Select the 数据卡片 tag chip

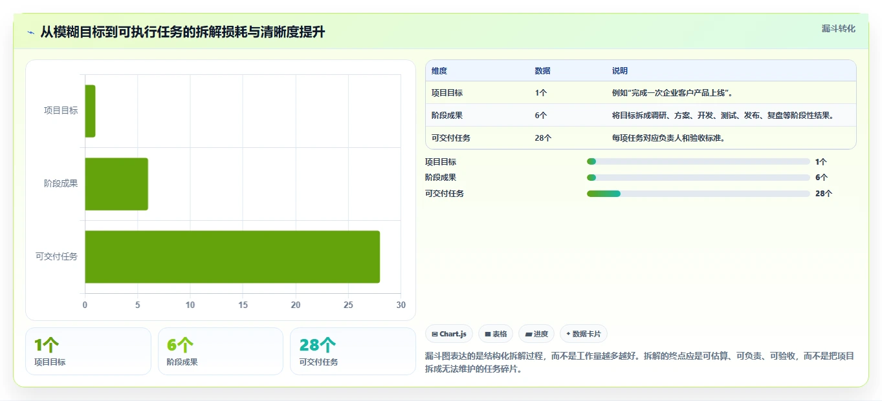coord(584,334)
